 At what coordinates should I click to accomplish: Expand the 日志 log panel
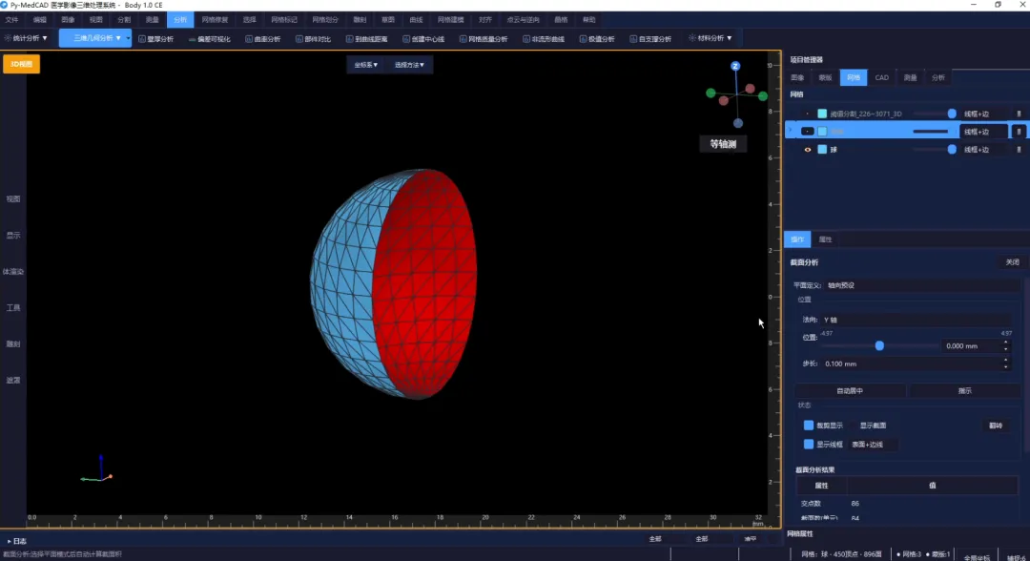pyautogui.click(x=17, y=541)
